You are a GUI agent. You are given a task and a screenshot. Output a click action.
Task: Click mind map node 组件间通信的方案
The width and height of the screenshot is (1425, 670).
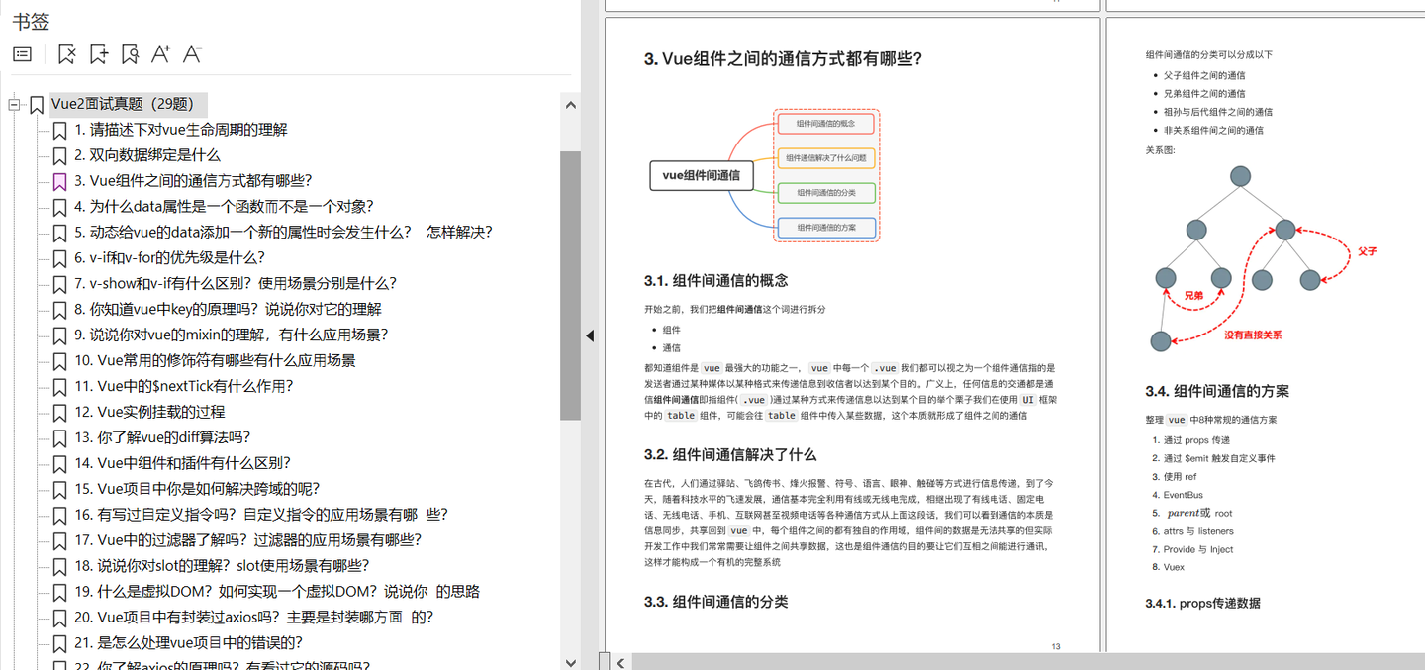click(x=825, y=227)
